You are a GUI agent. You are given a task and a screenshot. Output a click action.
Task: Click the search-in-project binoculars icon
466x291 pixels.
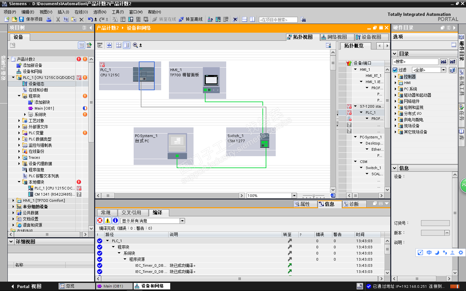point(303,20)
